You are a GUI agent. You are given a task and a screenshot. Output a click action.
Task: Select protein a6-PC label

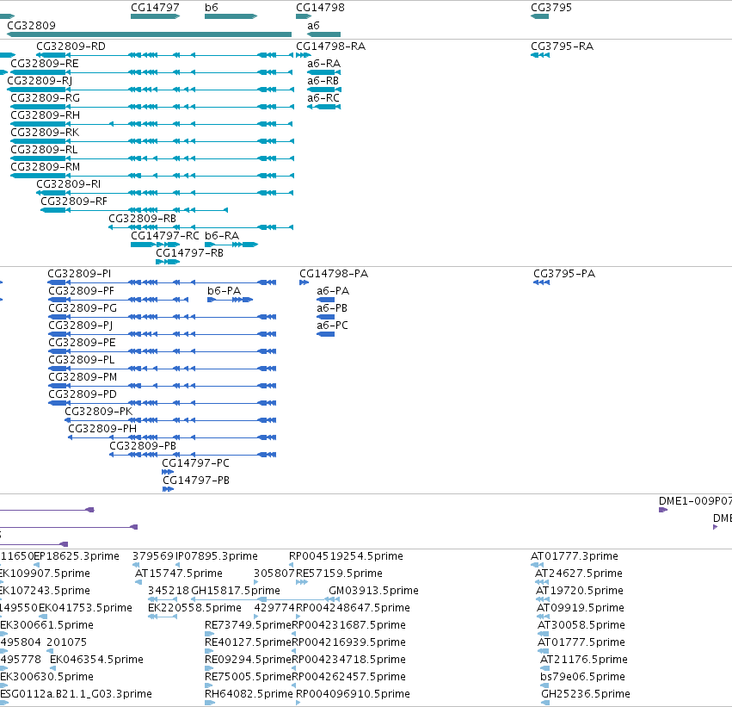point(332,326)
